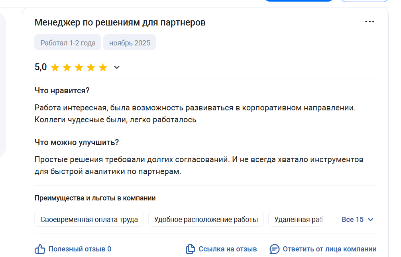Select the "Удобное расположение работы" chip

pyautogui.click(x=206, y=219)
